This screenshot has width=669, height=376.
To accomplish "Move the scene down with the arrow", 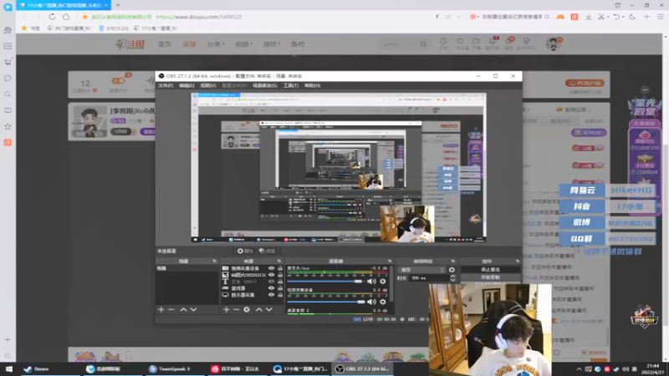I will click(x=194, y=309).
